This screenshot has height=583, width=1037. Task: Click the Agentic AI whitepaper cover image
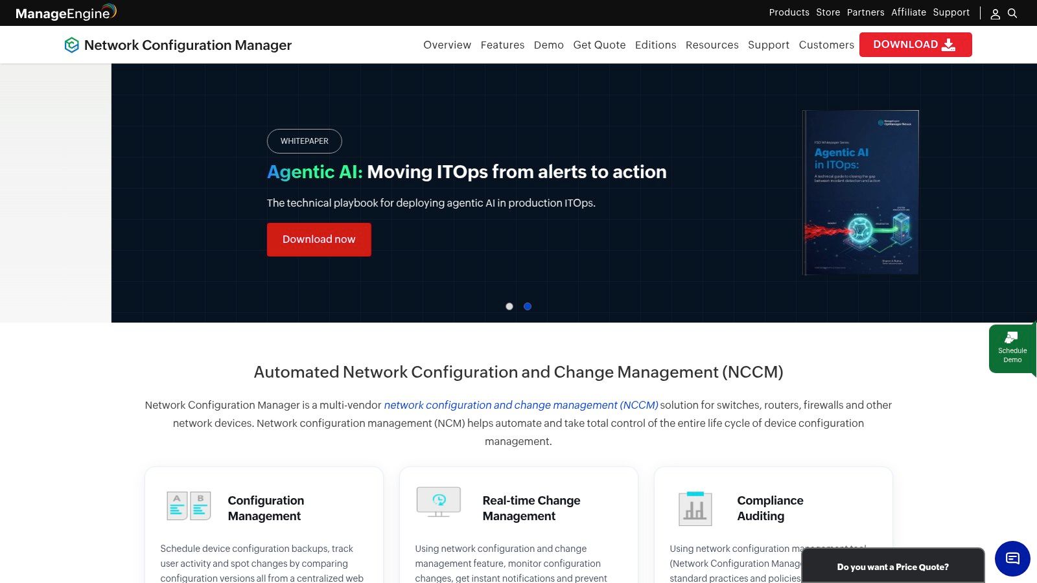[x=861, y=192]
